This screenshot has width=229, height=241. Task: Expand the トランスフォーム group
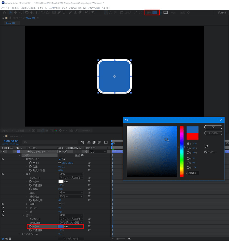coord(19,234)
